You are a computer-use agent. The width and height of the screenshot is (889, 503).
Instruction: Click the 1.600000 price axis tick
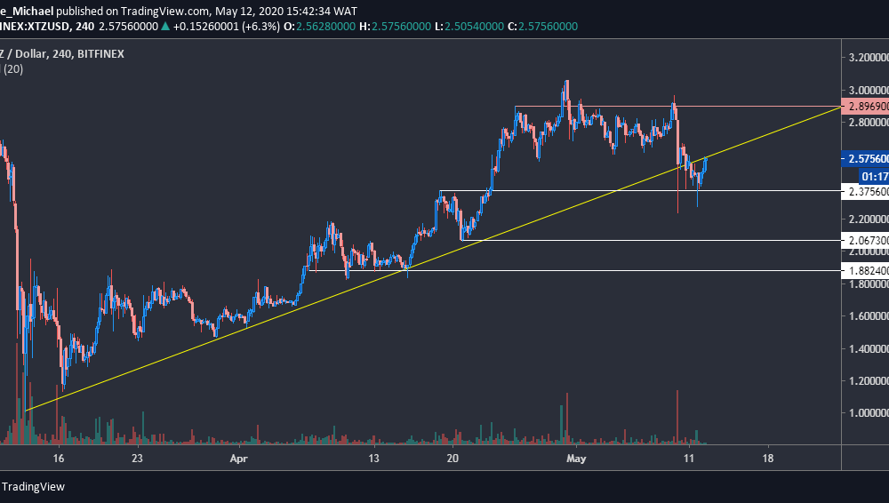[869, 315]
